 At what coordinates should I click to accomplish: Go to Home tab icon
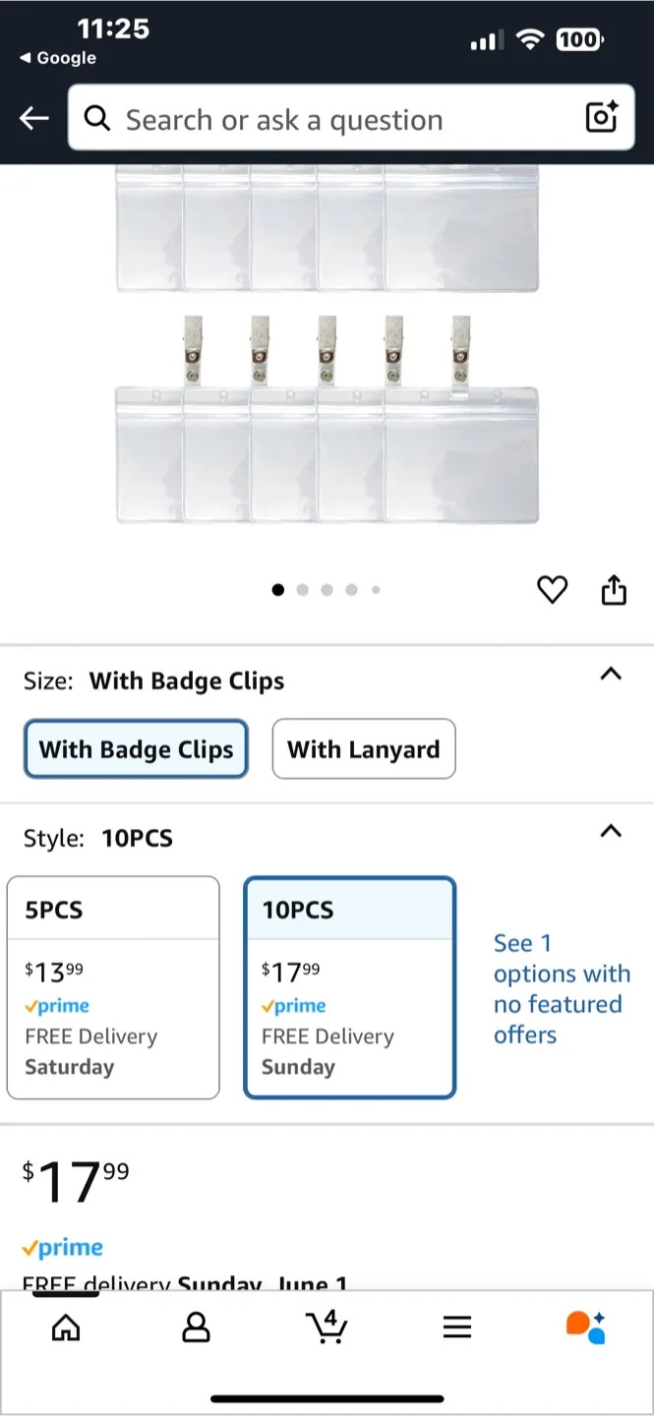[x=66, y=1327]
